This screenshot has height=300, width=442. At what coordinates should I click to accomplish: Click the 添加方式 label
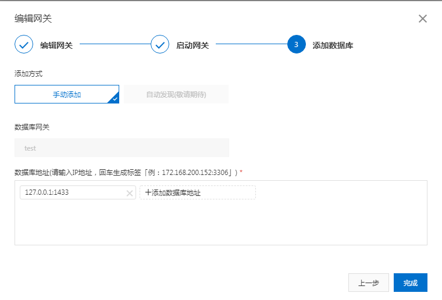(28, 74)
